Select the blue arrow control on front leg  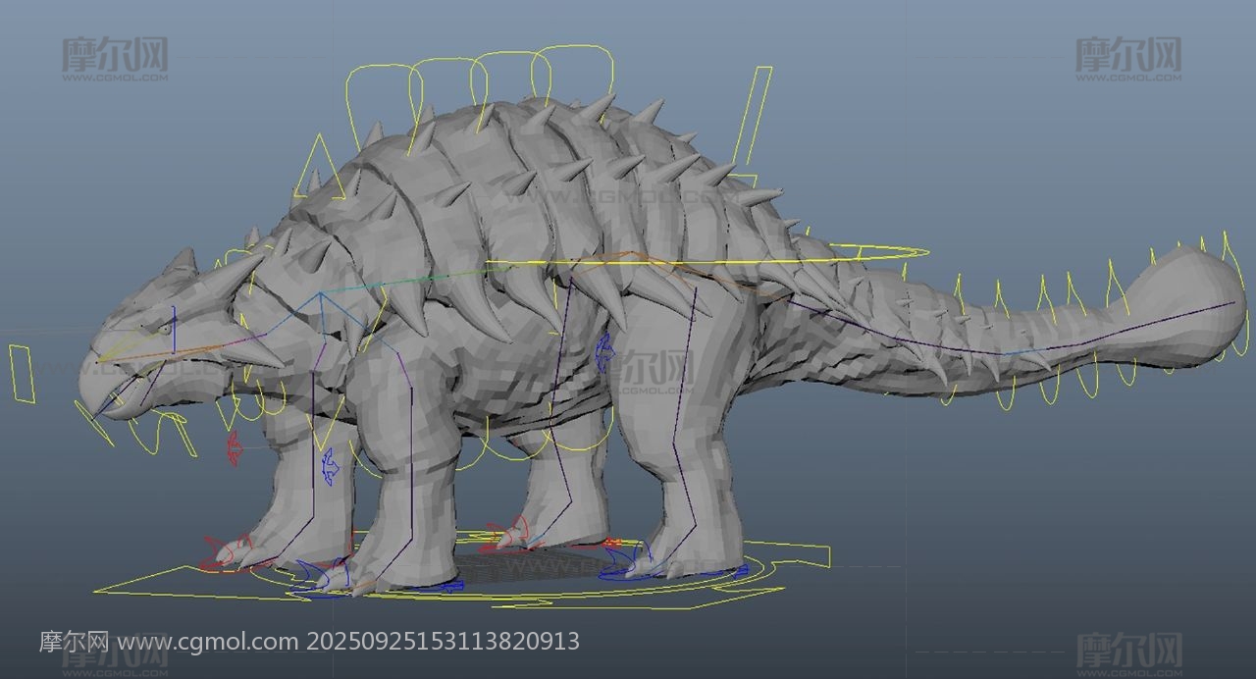tap(328, 466)
